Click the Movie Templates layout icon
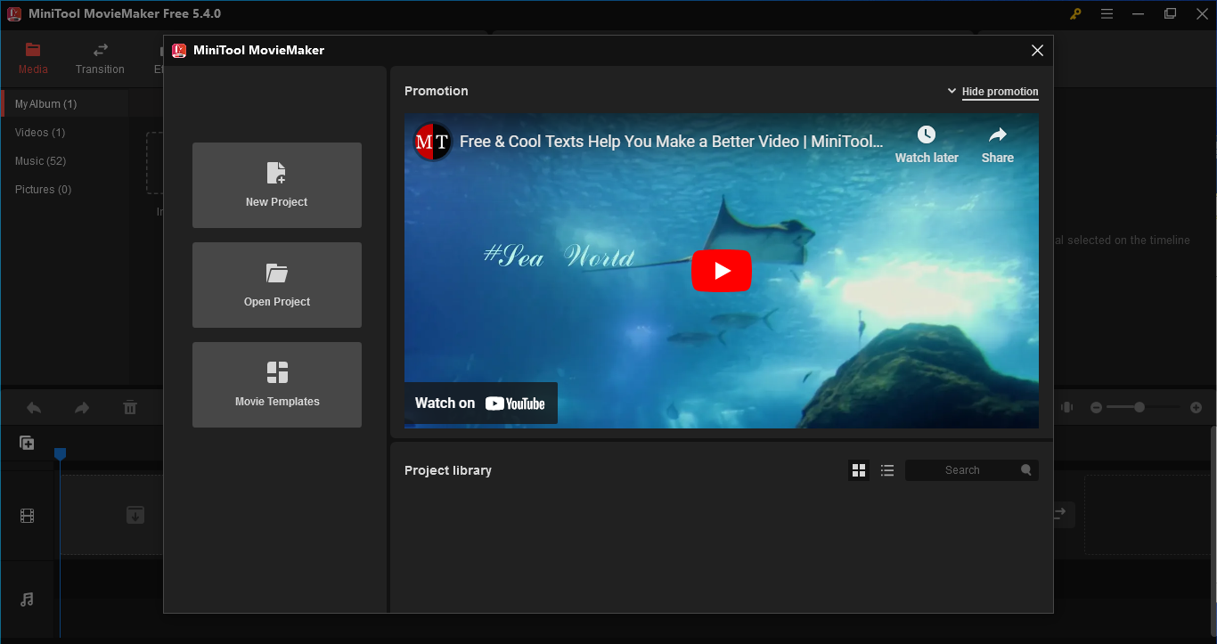This screenshot has height=644, width=1217. click(x=277, y=372)
